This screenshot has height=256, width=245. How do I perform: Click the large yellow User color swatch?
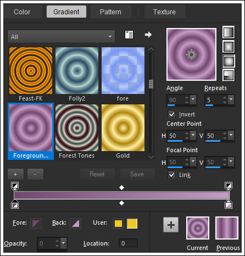(x=132, y=224)
